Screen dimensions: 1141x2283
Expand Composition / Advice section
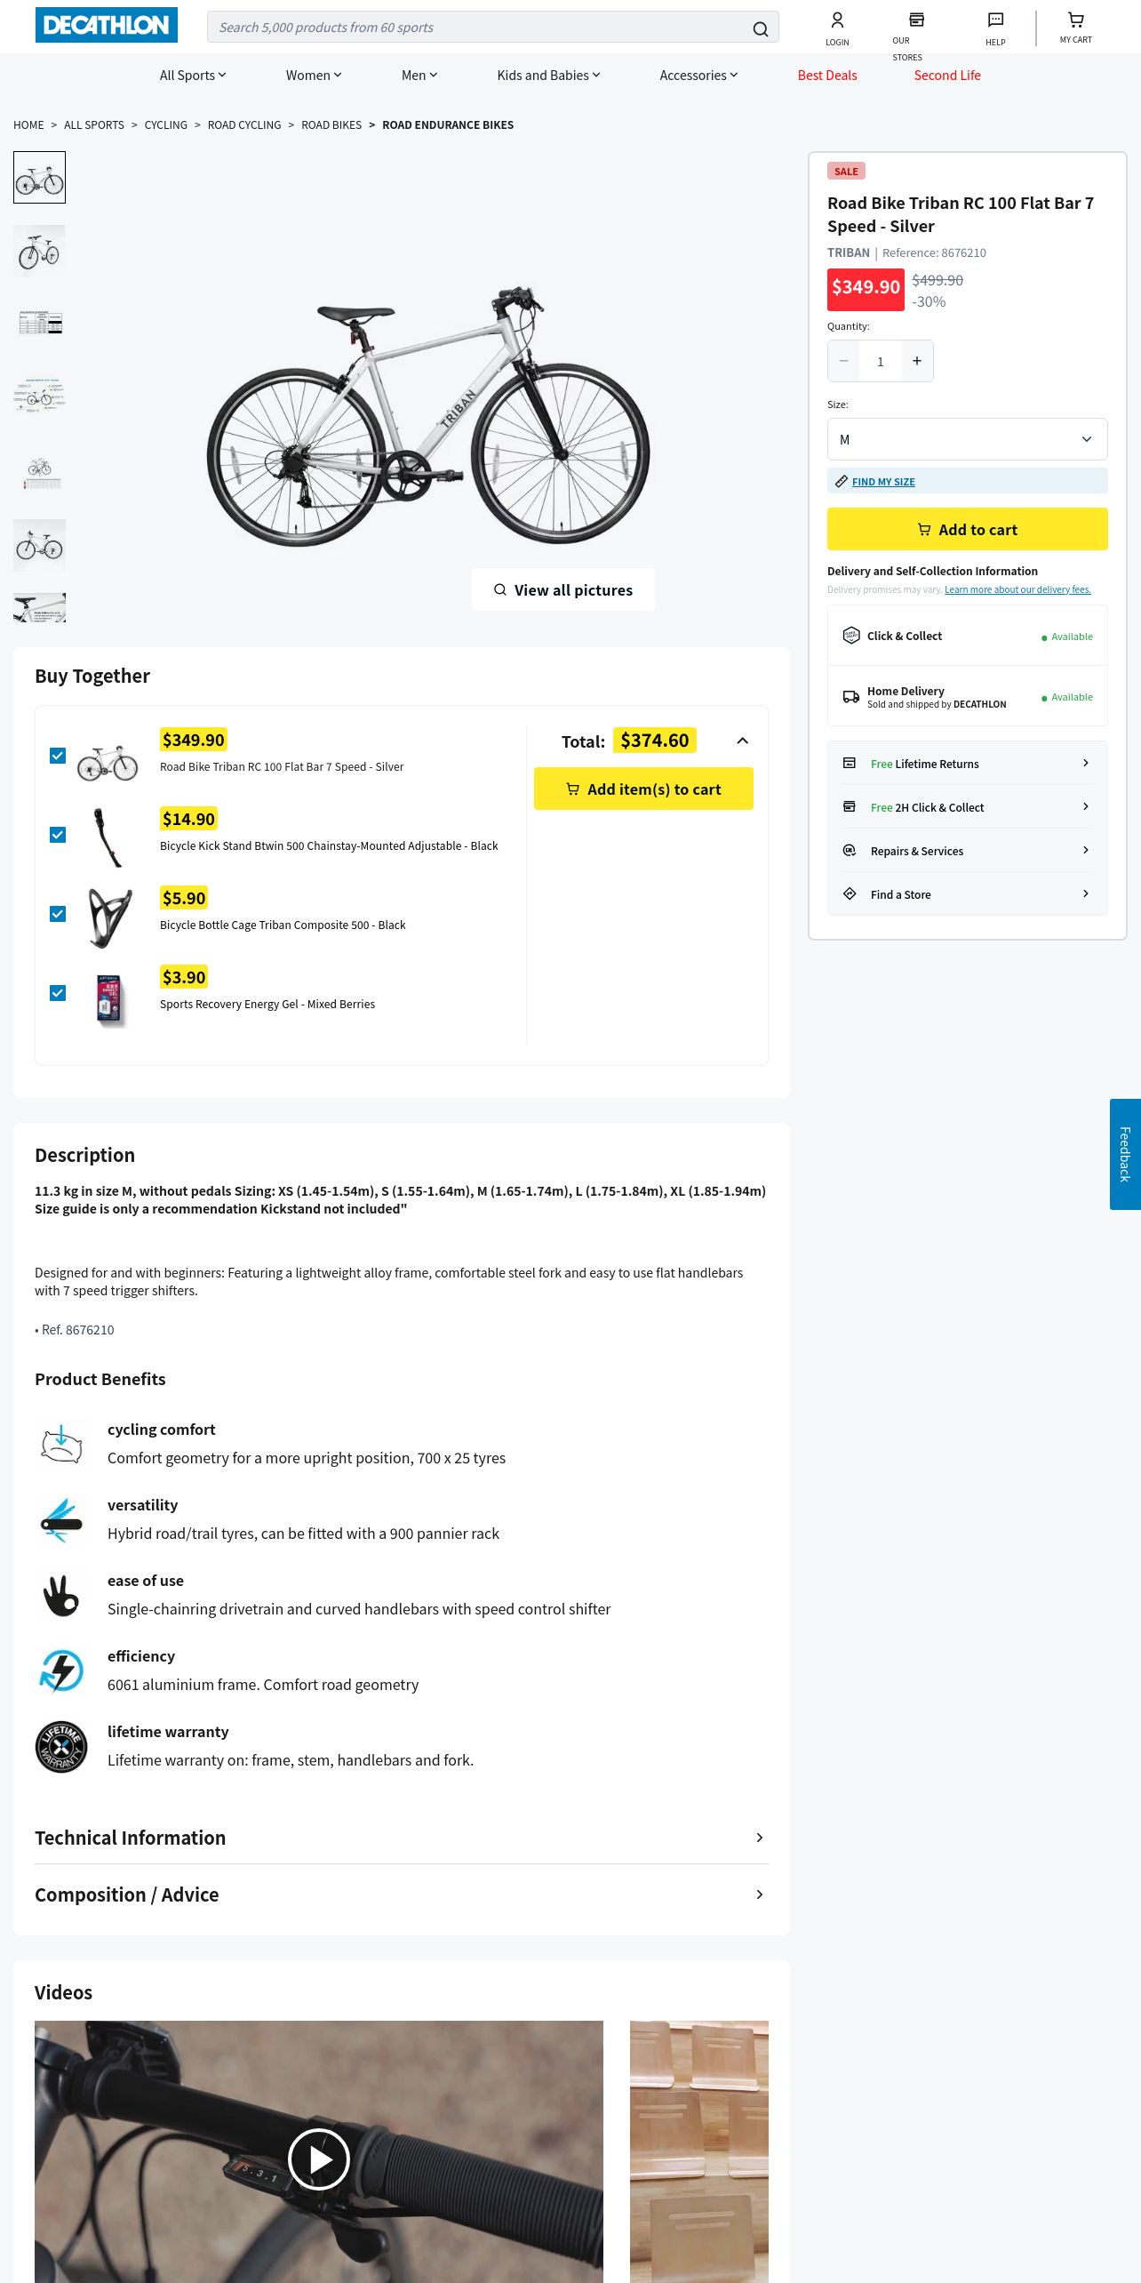coord(402,1894)
